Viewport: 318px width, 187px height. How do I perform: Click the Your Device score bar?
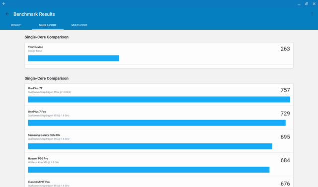click(x=74, y=58)
